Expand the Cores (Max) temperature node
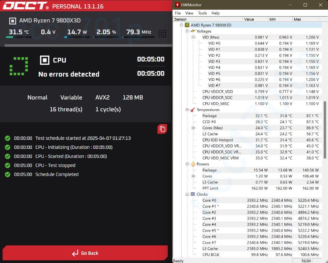The height and width of the screenshot is (263, 328). 193,128
